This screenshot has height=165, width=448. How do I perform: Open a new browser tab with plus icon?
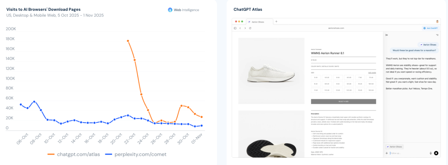pyautogui.click(x=276, y=21)
